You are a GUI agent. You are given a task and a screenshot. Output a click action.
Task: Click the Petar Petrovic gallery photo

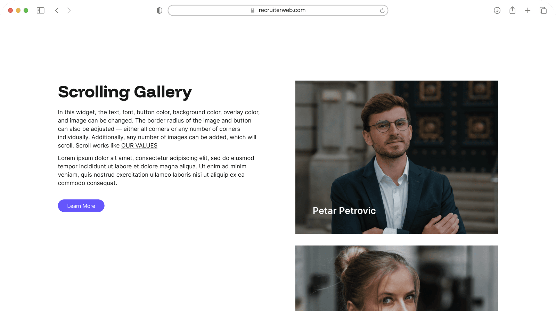[x=396, y=157]
